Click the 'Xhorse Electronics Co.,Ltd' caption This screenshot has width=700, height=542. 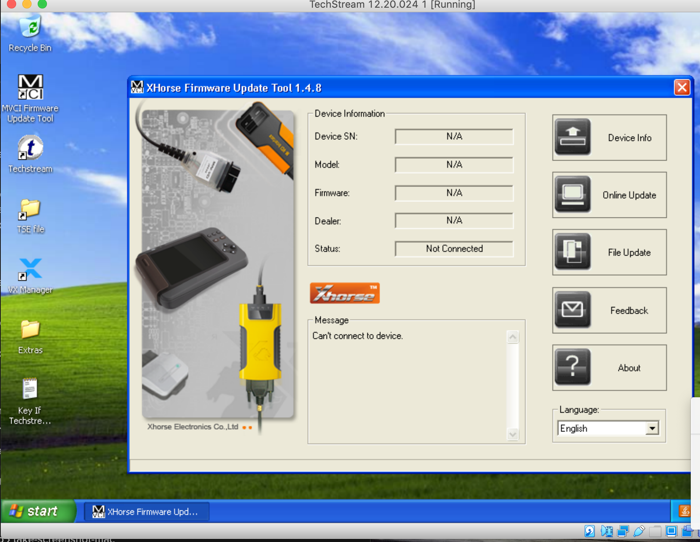tap(193, 427)
